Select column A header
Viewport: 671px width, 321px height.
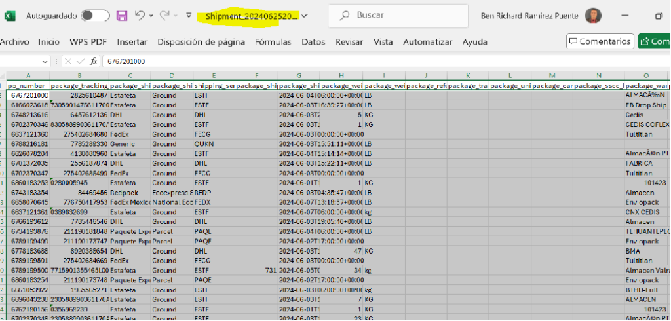28,75
